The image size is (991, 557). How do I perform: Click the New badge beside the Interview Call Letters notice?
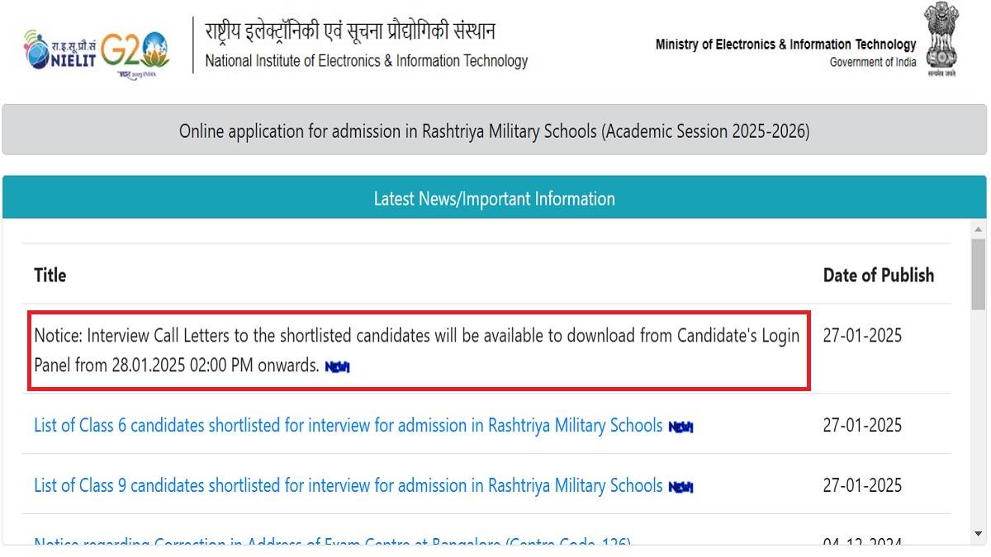pos(337,366)
